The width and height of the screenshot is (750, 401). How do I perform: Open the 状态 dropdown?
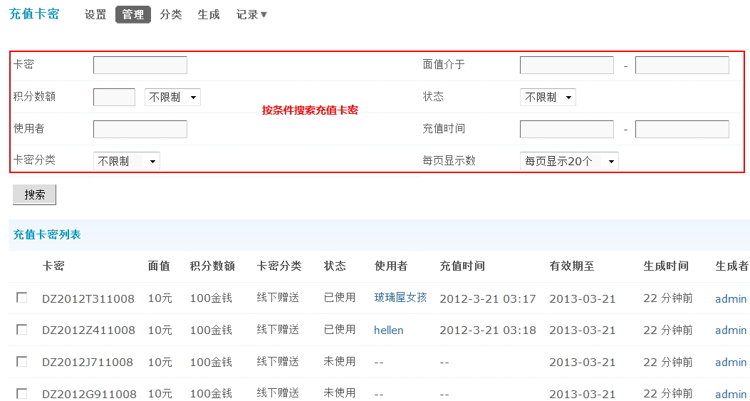548,98
